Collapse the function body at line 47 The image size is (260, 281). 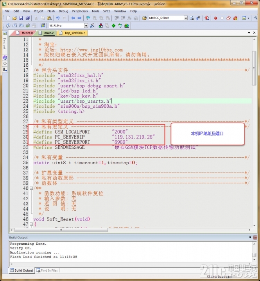tap(31, 224)
